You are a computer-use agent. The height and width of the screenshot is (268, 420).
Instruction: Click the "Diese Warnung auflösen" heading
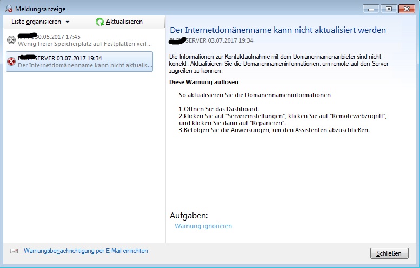pos(204,82)
